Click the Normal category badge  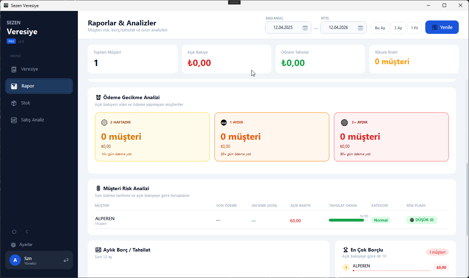(x=381, y=220)
